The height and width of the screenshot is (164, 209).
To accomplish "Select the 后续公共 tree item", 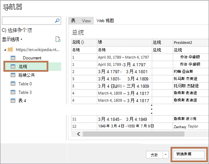I will 27,75.
